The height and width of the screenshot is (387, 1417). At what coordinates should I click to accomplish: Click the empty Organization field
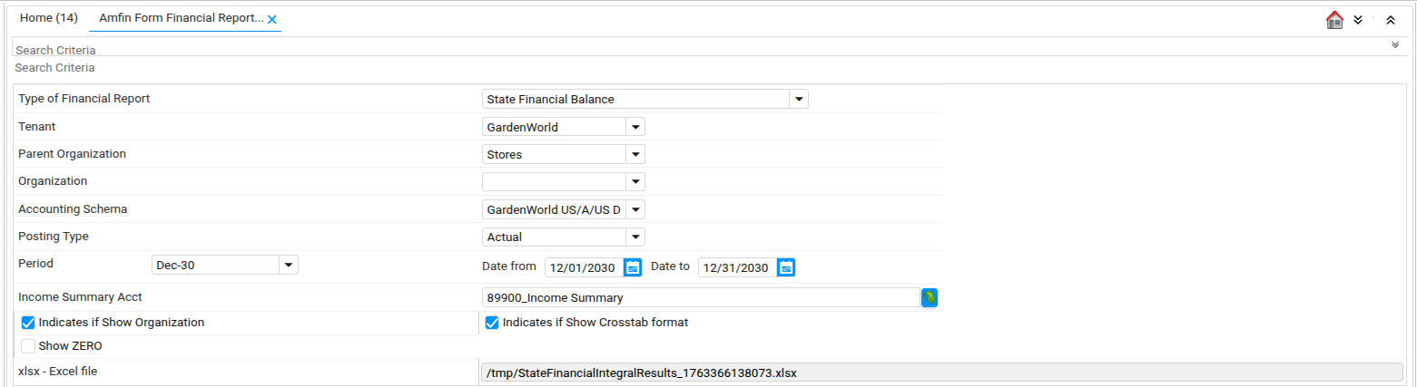click(x=554, y=181)
